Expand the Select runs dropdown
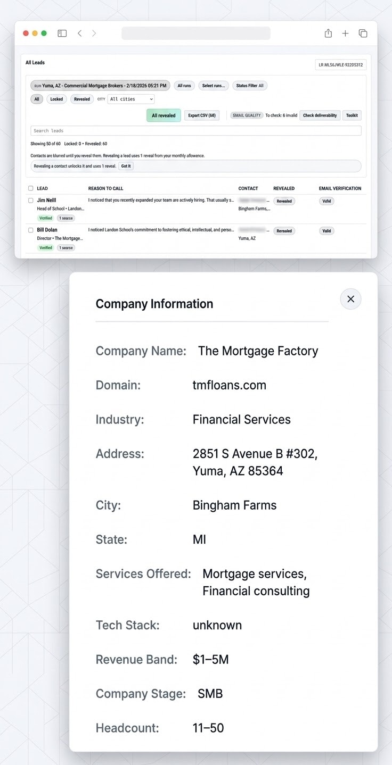The image size is (392, 765). click(x=213, y=85)
